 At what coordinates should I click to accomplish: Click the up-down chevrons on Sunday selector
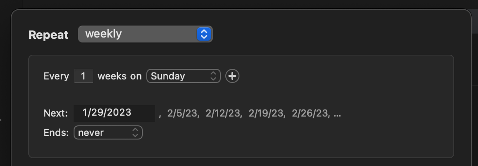[x=213, y=76]
